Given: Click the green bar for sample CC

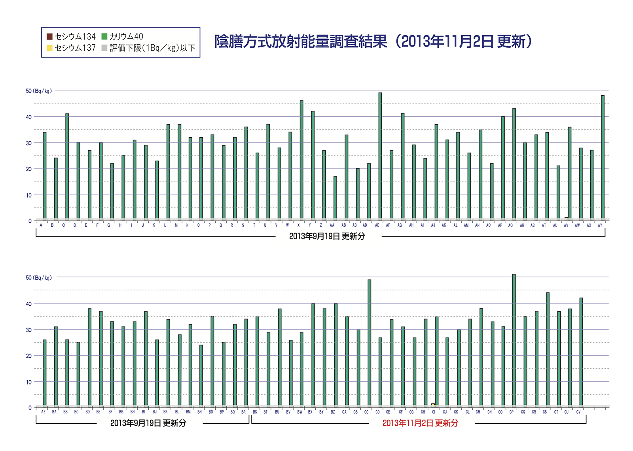Looking at the screenshot, I should pos(370,343).
